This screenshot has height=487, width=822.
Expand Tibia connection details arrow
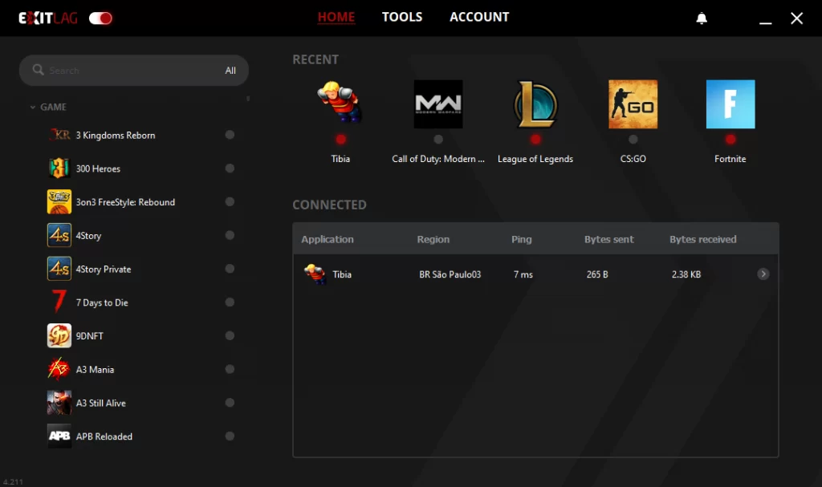[763, 274]
